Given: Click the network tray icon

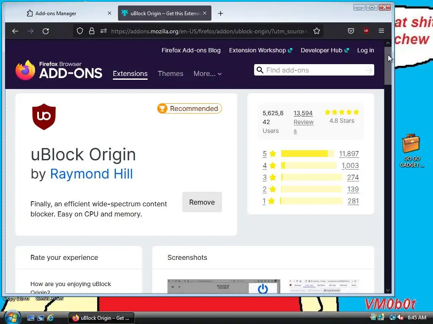Looking at the screenshot, I should [x=392, y=317].
